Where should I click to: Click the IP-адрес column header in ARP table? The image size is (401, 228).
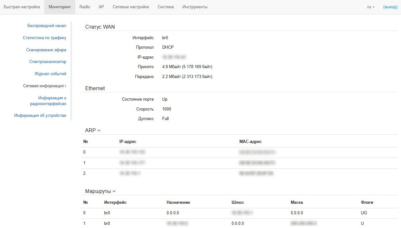[128, 141]
